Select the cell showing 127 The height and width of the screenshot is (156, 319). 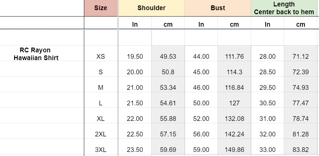[x=234, y=103]
